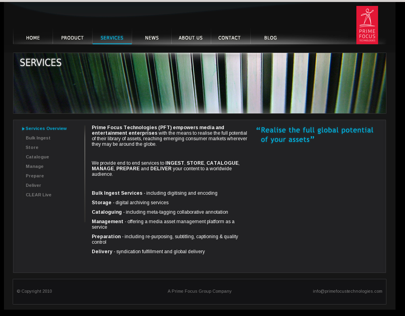Viewport: 405px width, 316px height.
Task: Click the Prime Focus Technologies logo
Action: pos(367,25)
